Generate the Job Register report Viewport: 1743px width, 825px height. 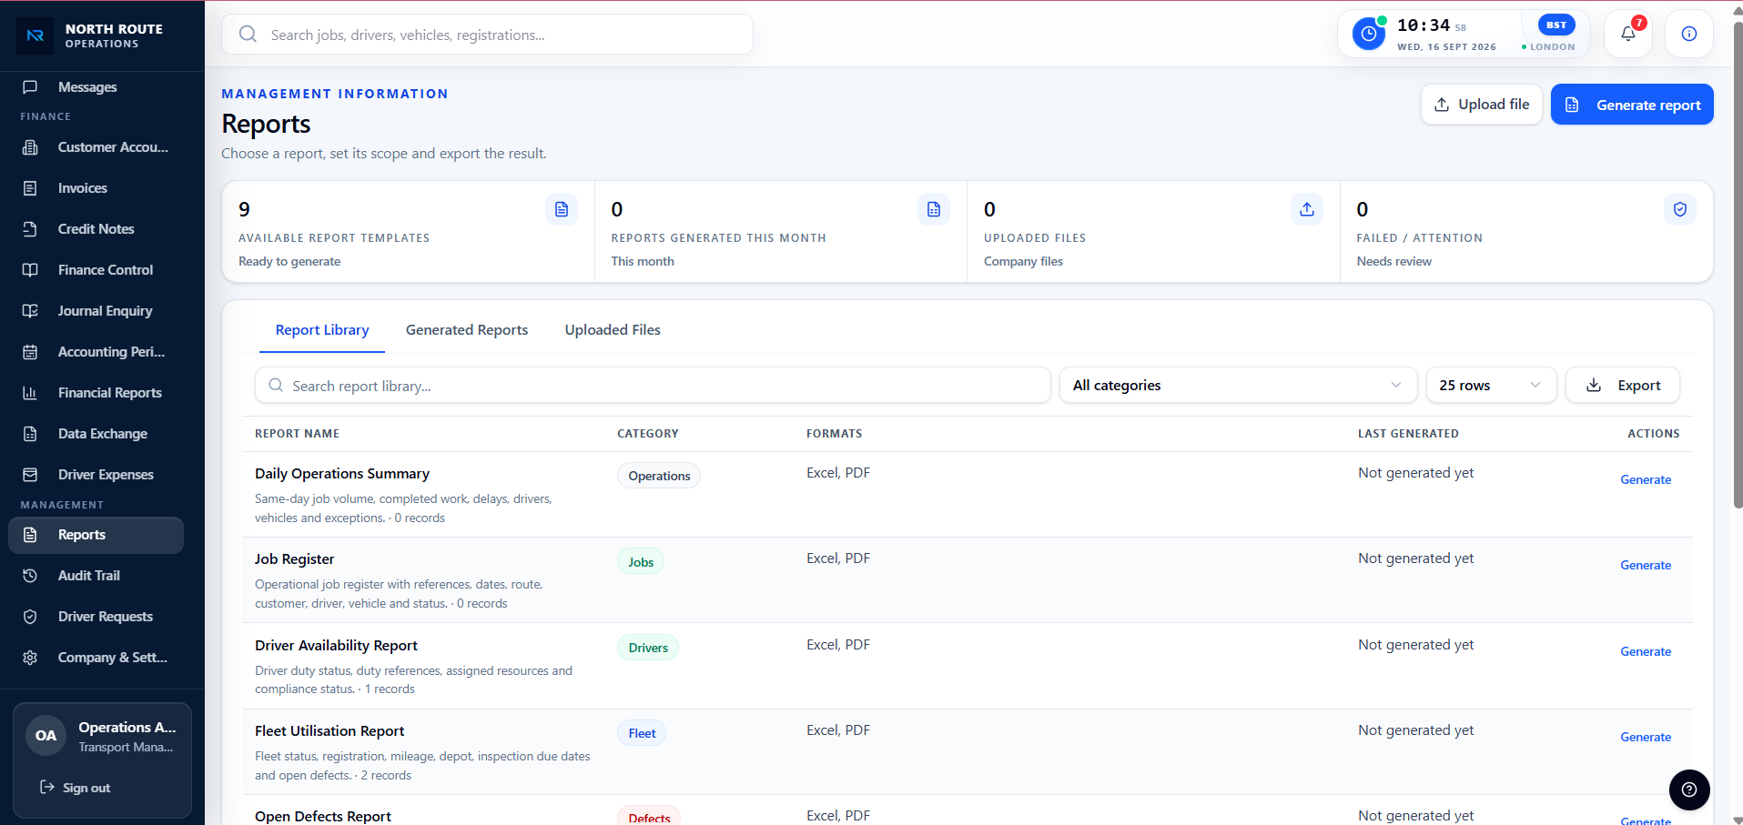click(1645, 565)
